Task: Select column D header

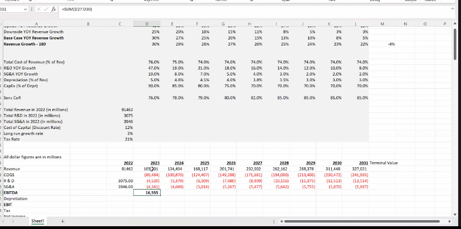Action: click(147, 24)
